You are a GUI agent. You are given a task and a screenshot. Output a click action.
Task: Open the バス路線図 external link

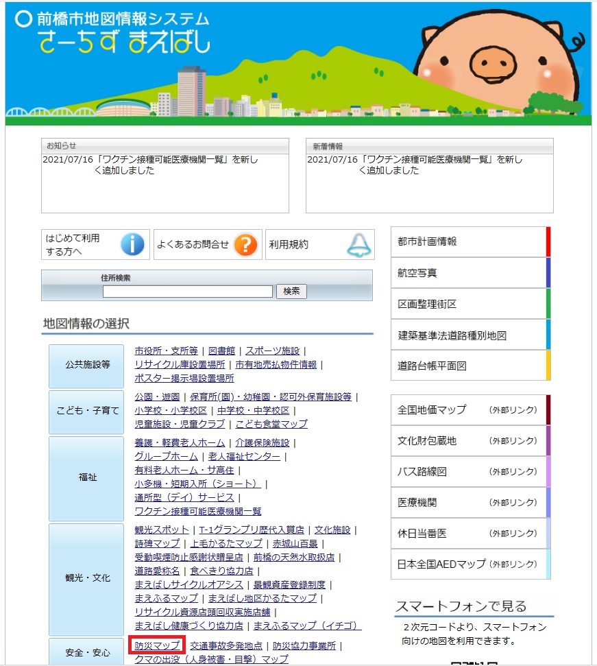point(470,472)
